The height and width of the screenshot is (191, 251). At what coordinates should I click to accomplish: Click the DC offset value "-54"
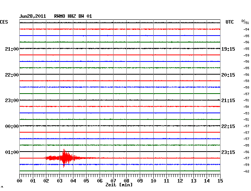tap(246, 29)
